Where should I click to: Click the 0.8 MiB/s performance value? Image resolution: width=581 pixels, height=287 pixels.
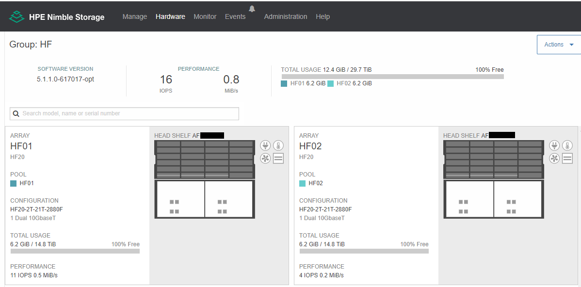click(x=231, y=80)
